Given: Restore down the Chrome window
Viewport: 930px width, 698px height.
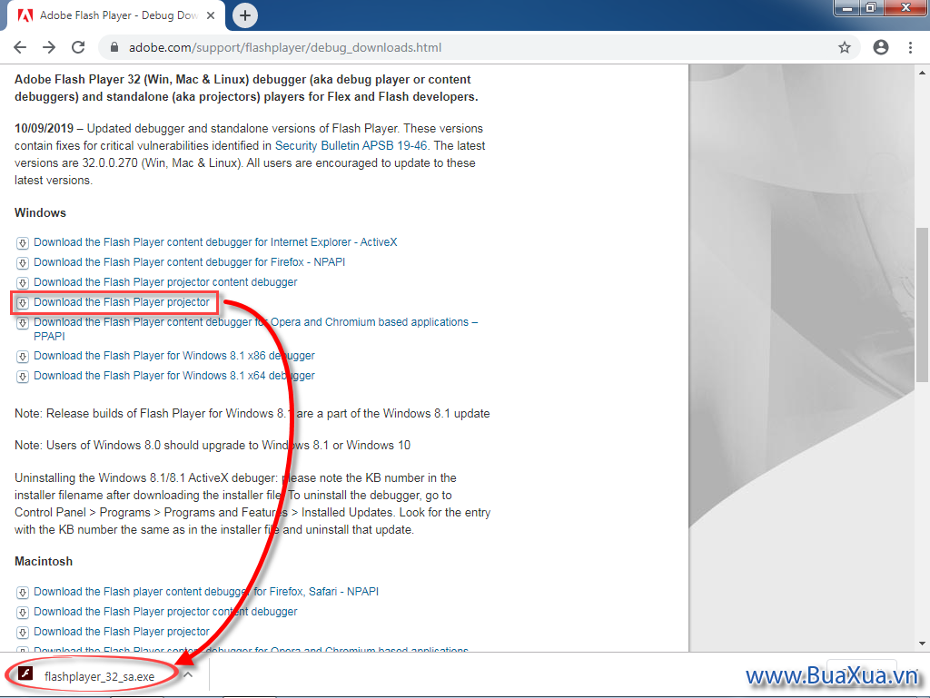Looking at the screenshot, I should (x=871, y=7).
